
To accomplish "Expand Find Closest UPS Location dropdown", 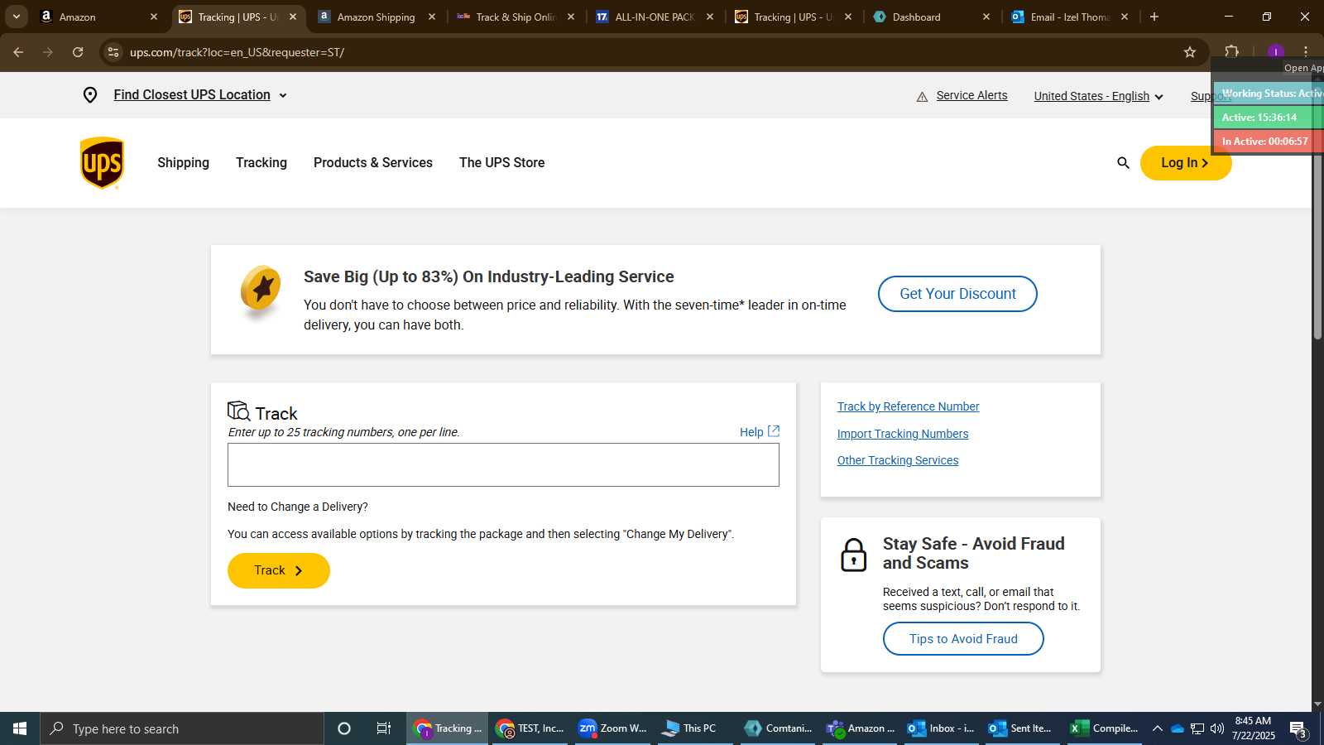I will [x=200, y=95].
